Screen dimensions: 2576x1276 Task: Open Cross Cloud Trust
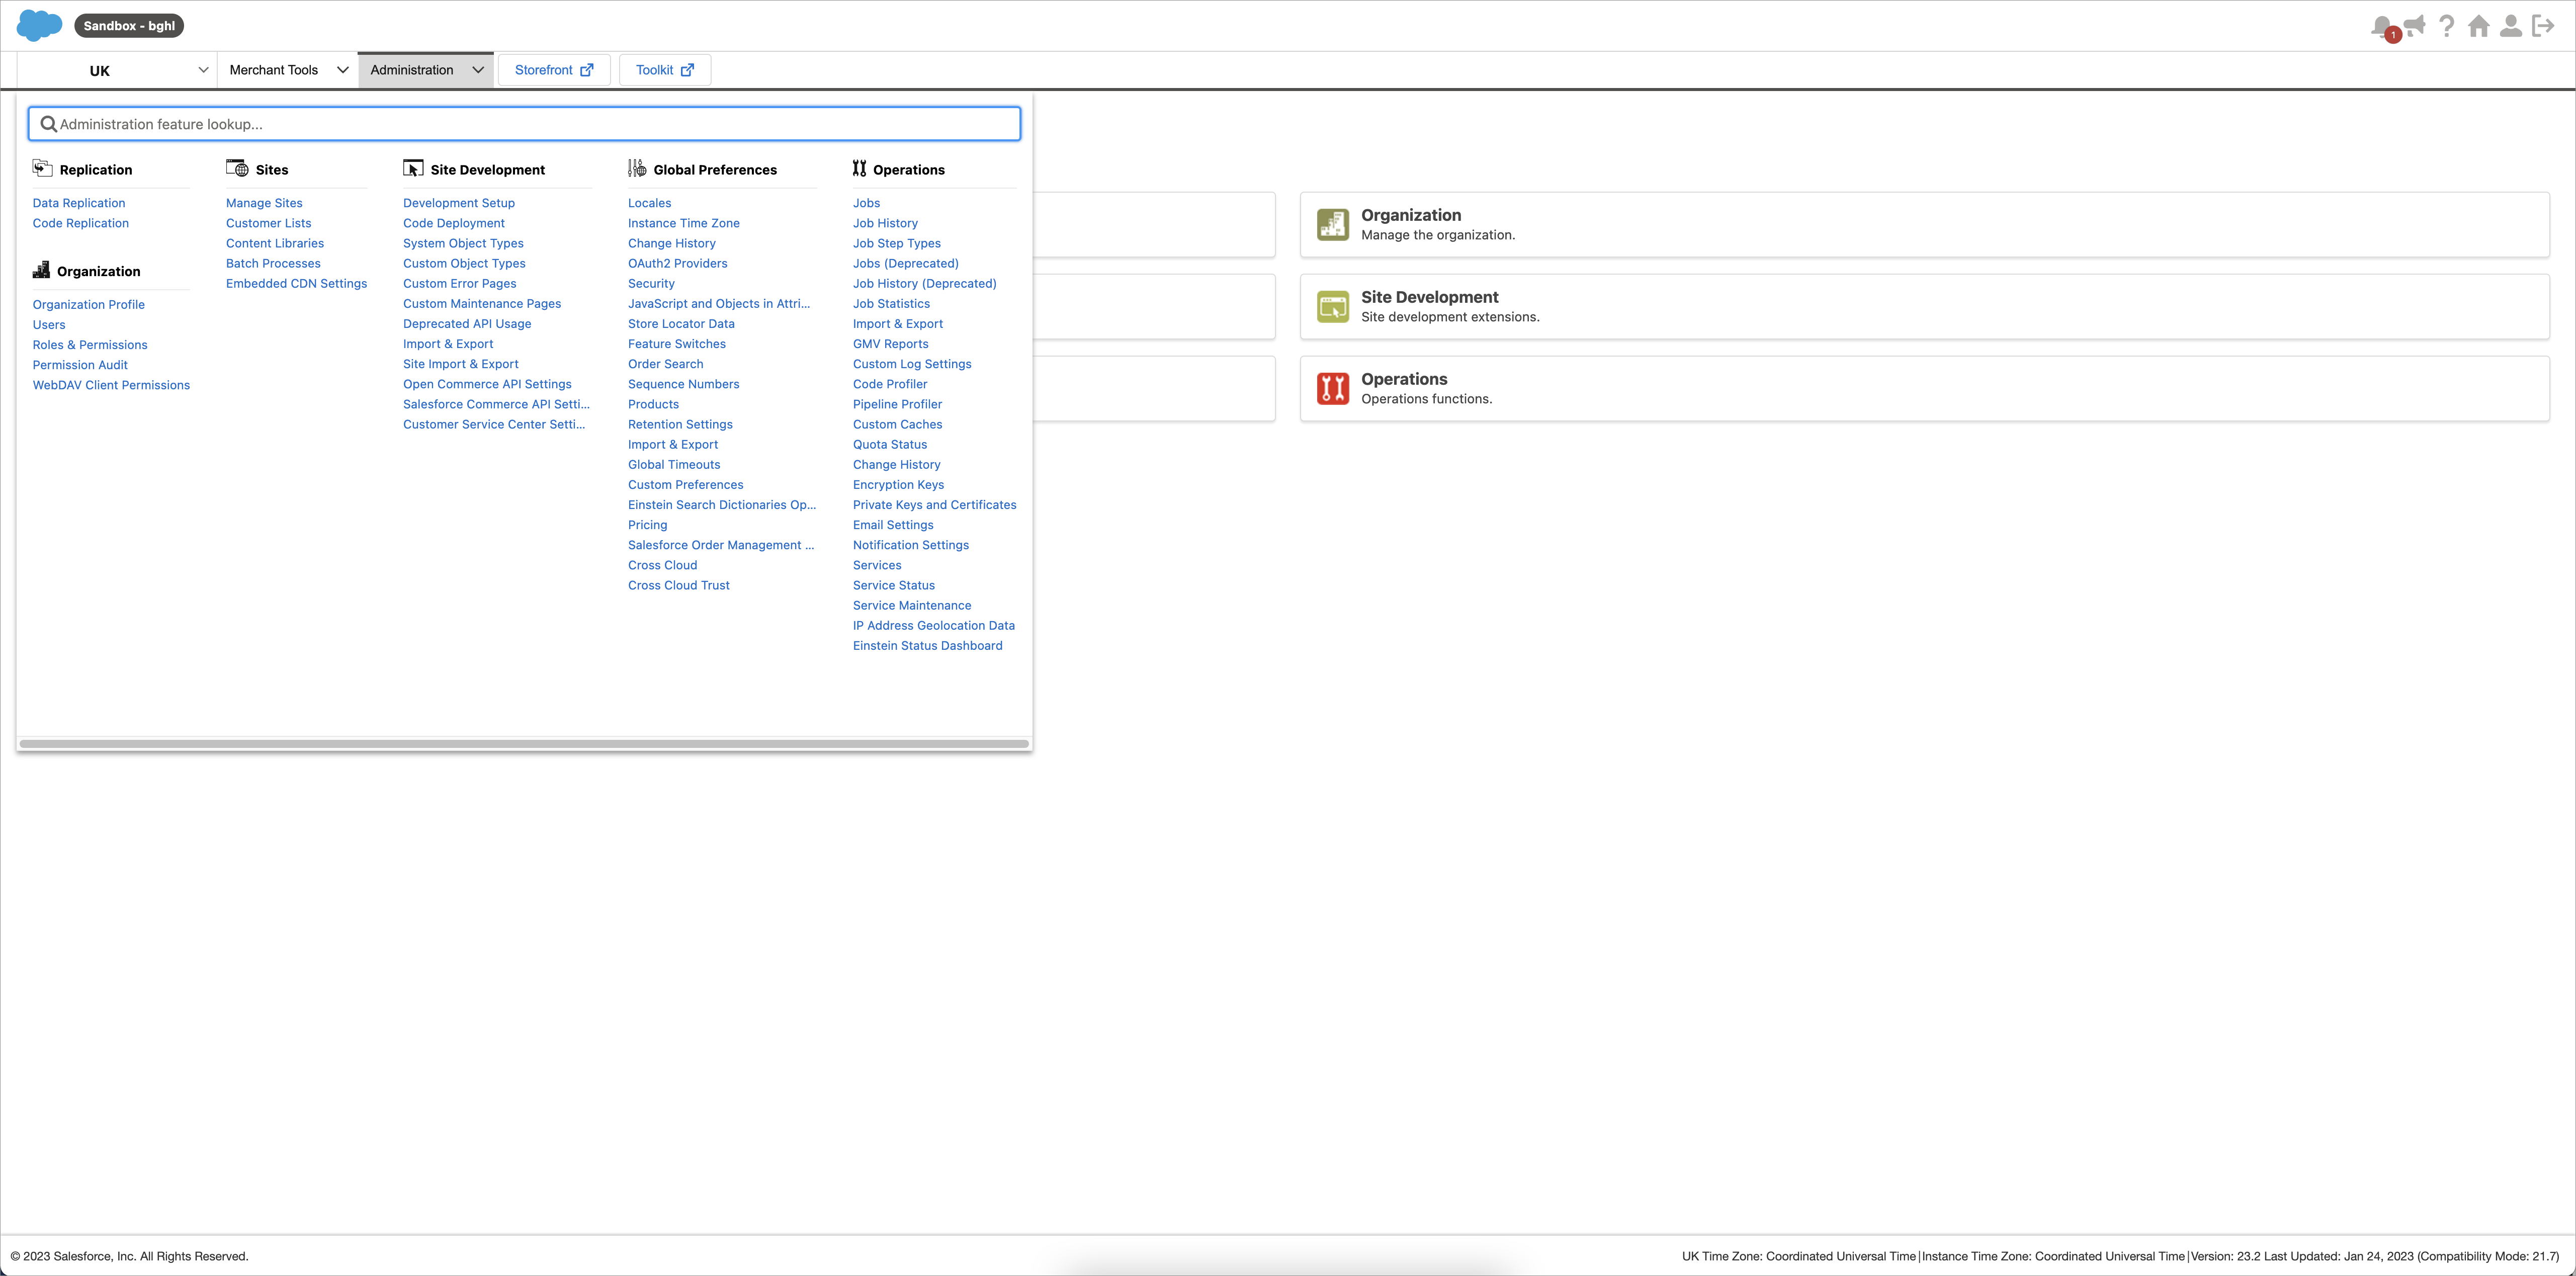coord(679,585)
